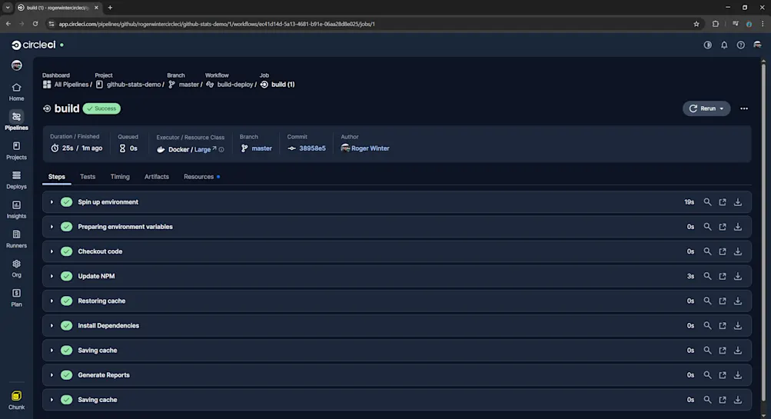Search output of Checkout code step
The image size is (771, 419).
tap(707, 251)
